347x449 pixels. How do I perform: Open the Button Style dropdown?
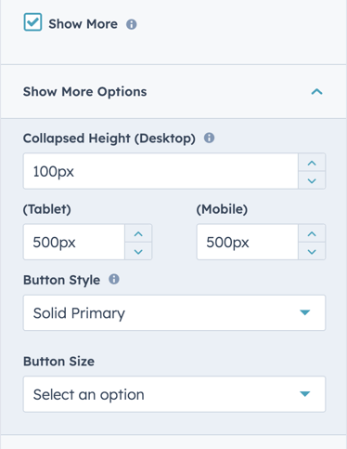click(174, 312)
